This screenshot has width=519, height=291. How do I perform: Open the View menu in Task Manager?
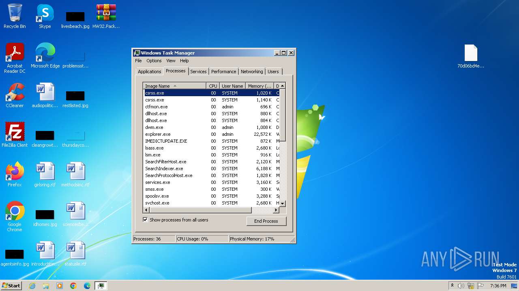pyautogui.click(x=171, y=61)
